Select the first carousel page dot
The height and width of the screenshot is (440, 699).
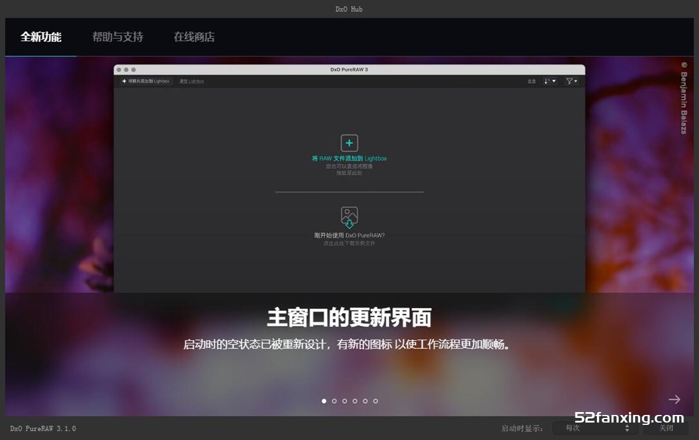click(324, 401)
